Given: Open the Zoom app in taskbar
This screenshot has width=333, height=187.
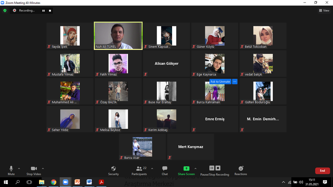Looking at the screenshot, I should tap(65, 182).
